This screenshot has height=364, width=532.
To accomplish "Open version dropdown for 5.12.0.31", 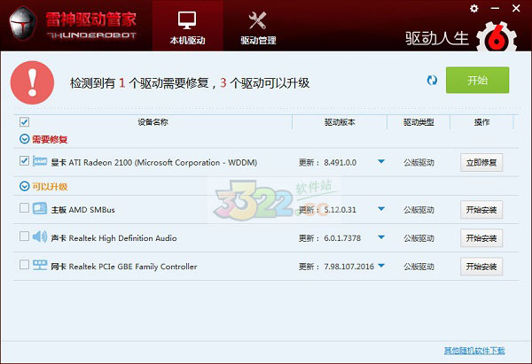I will coord(381,209).
